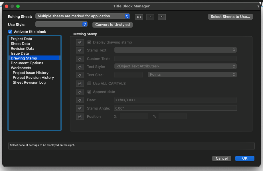This screenshot has width=263, height=171.
Task: Click the Convert to Unstyled button
Action: (x=112, y=25)
